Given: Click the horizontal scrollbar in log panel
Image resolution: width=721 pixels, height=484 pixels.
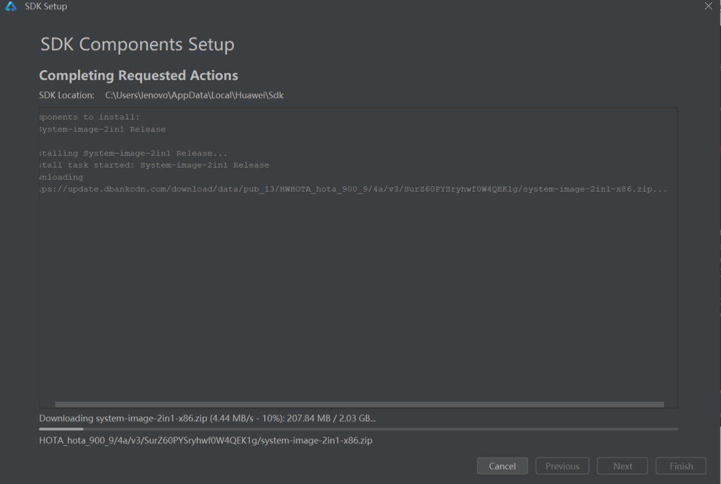Looking at the screenshot, I should tap(359, 405).
